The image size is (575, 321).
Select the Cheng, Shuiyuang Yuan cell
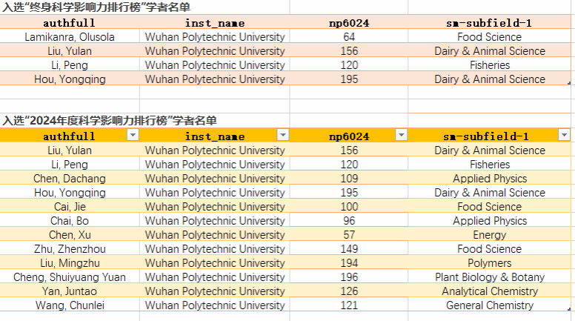(x=70, y=277)
